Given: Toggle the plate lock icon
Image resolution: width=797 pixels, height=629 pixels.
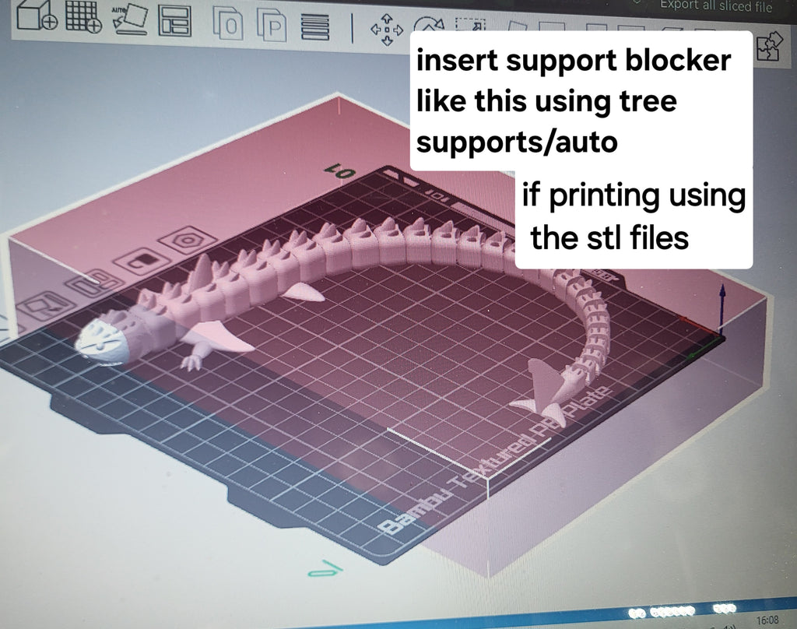Looking at the screenshot, I should (143, 260).
